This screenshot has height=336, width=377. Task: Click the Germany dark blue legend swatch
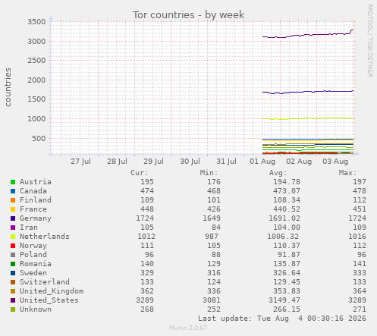tap(13, 218)
